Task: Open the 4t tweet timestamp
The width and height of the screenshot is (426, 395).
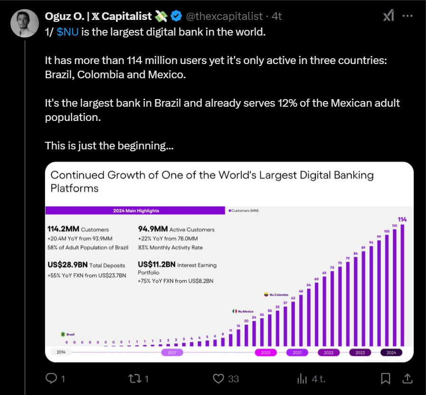Action: pyautogui.click(x=277, y=16)
